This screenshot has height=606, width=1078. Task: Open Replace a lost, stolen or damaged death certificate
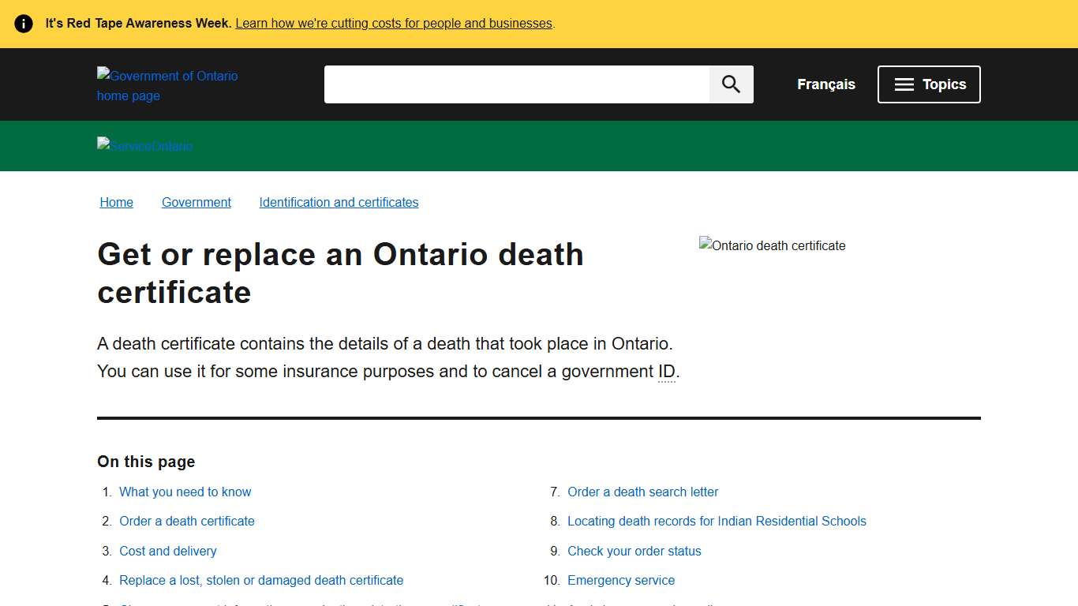click(x=261, y=580)
